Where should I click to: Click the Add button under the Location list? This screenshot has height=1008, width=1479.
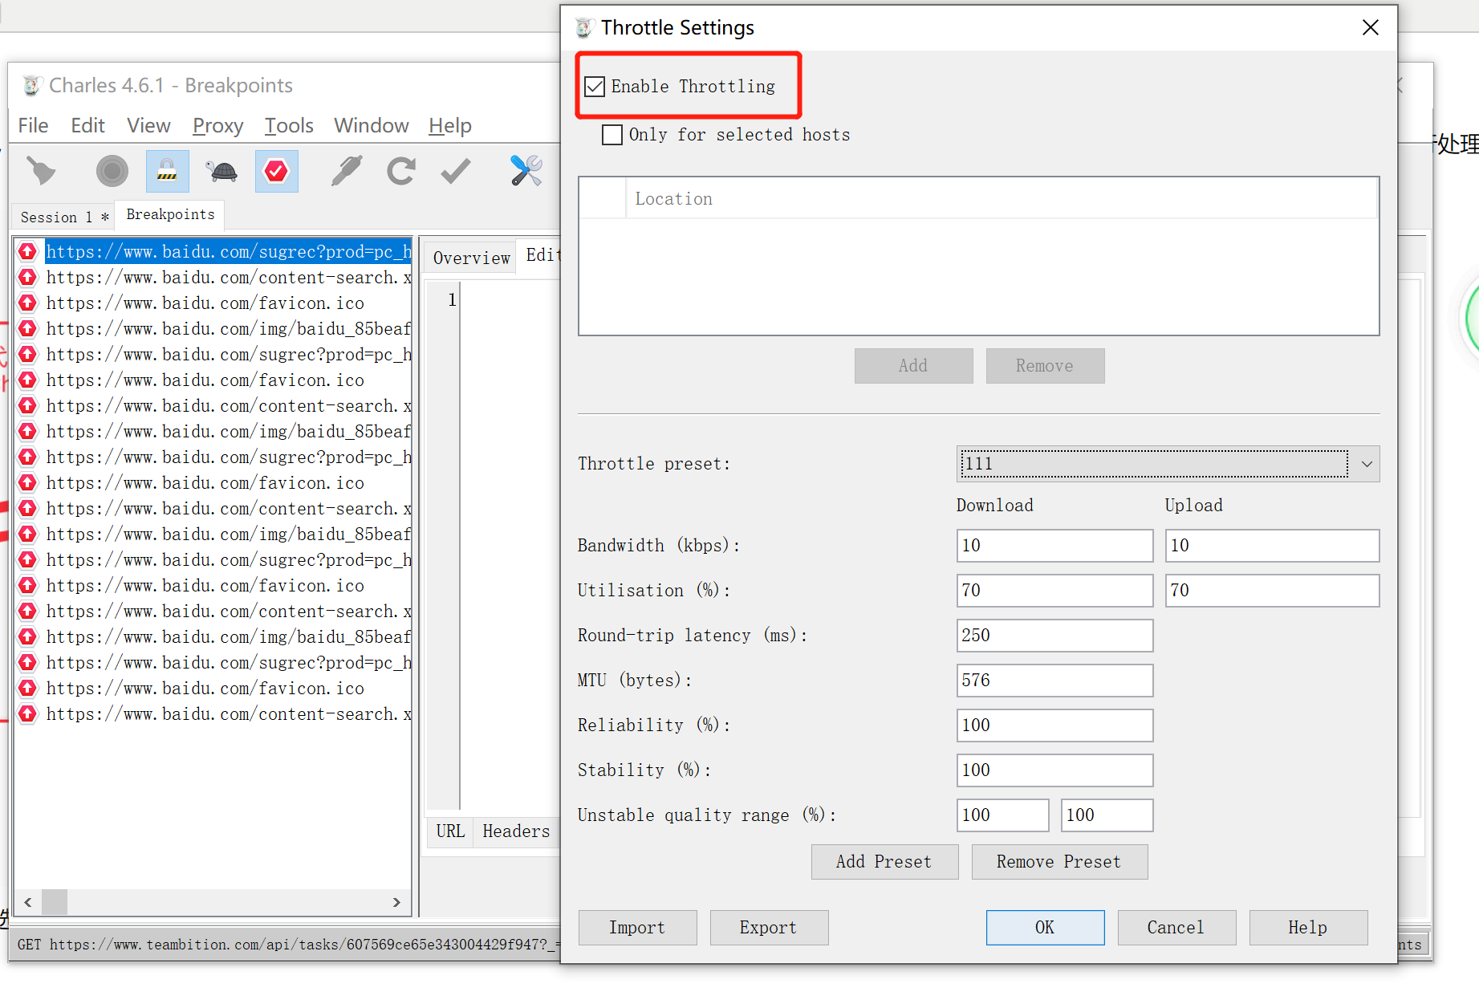(x=913, y=366)
